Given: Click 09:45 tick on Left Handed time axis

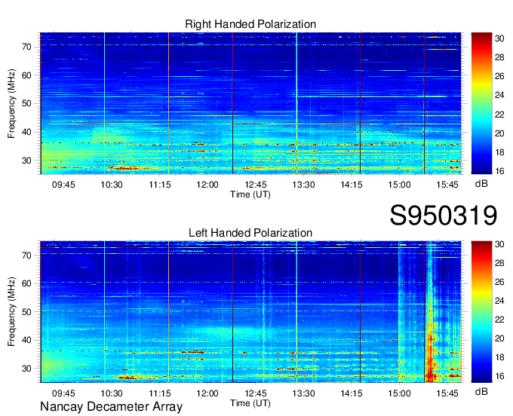Looking at the screenshot, I should (63, 393).
